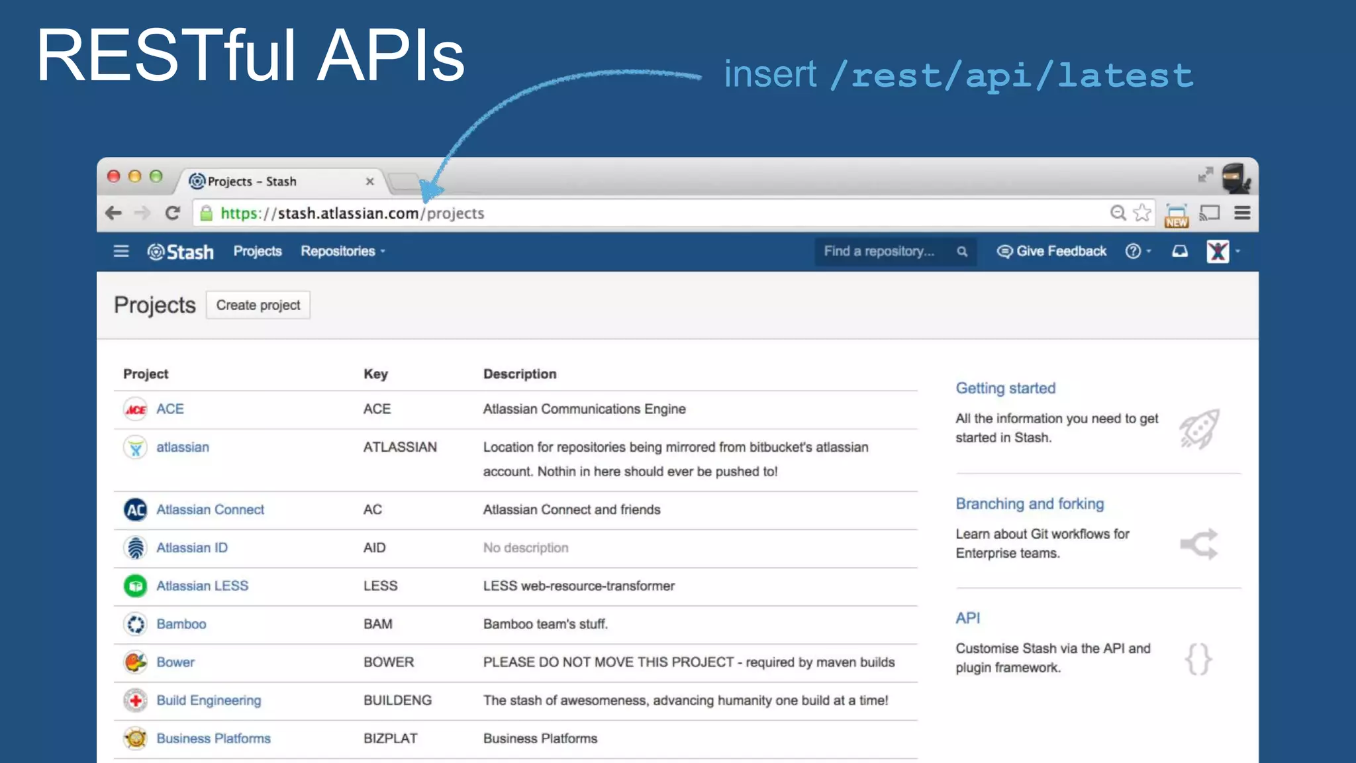Open the Bamboo project link
1356x763 pixels.
coord(181,624)
